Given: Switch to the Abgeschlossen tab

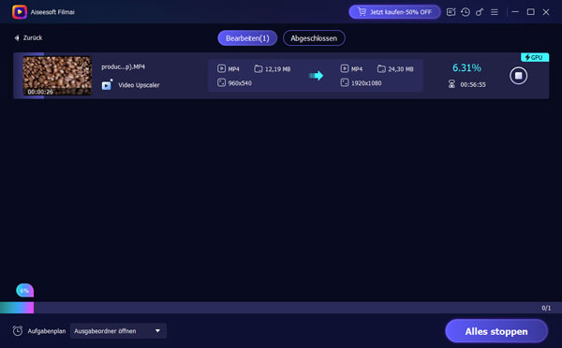Looking at the screenshot, I should pos(314,38).
